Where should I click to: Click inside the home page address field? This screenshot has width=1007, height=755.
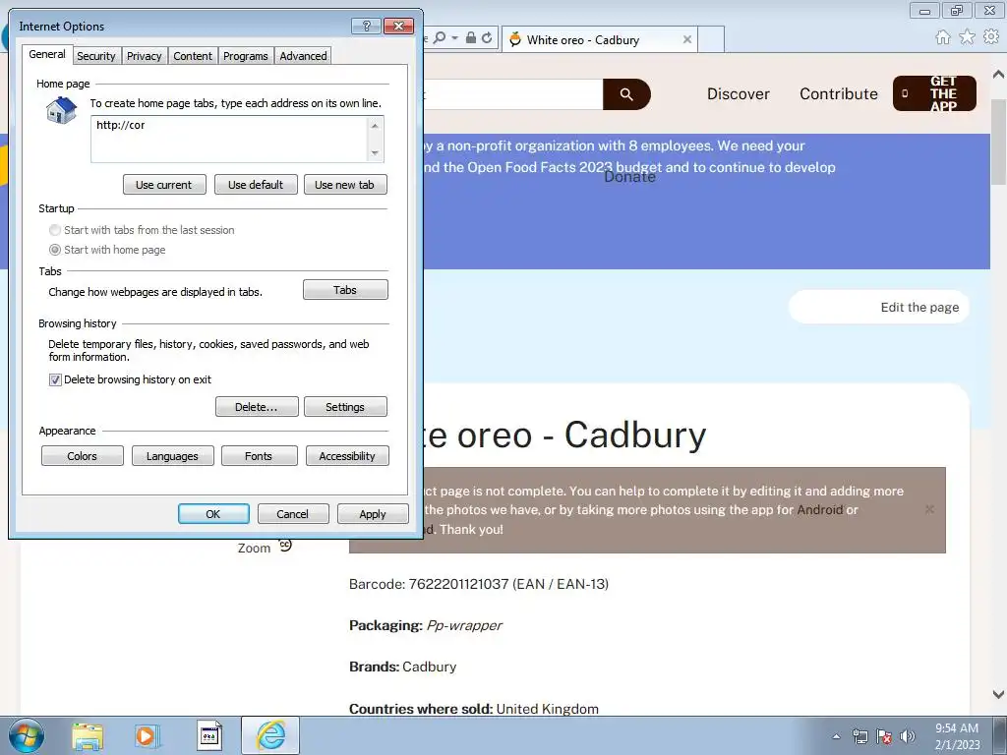point(229,140)
